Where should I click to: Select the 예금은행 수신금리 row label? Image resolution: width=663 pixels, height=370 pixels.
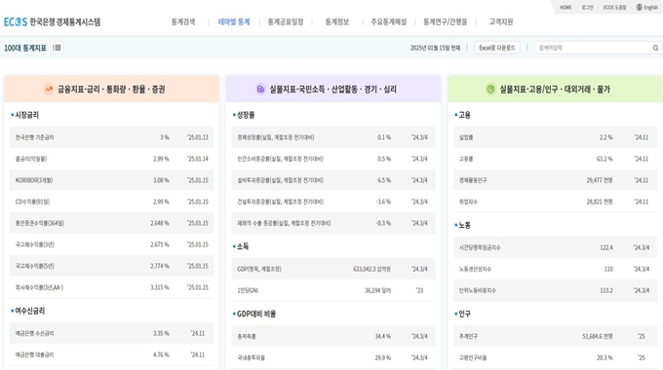click(35, 333)
